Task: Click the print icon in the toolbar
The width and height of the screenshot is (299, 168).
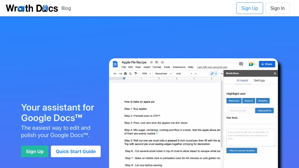Action: click(125, 74)
